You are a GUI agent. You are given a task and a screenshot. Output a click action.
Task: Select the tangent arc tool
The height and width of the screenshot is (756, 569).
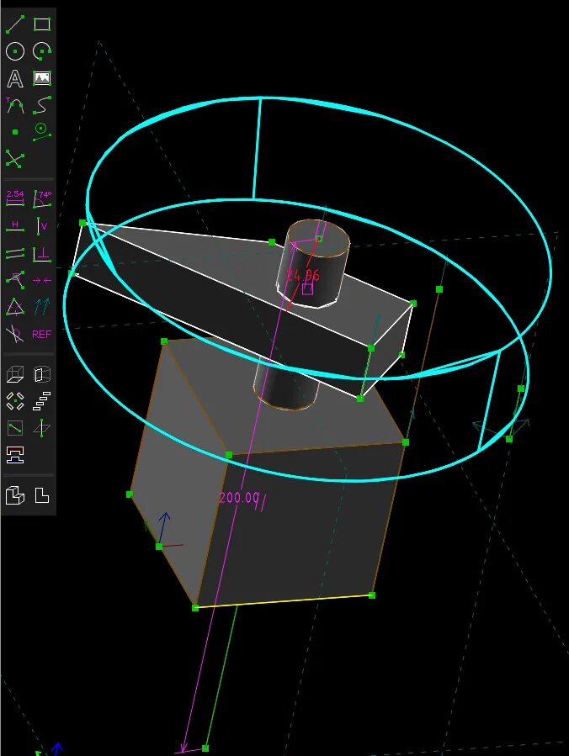pyautogui.click(x=15, y=105)
